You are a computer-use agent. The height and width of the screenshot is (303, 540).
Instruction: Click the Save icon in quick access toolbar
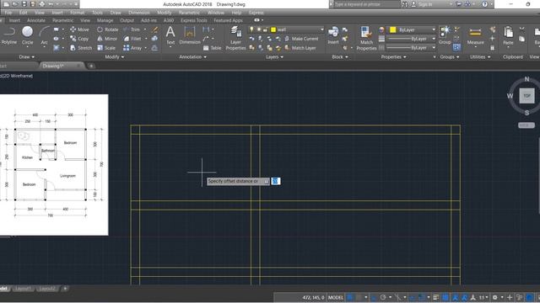point(24,4)
